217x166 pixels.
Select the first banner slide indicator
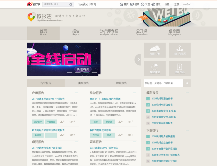pyautogui.click(x=70, y=73)
